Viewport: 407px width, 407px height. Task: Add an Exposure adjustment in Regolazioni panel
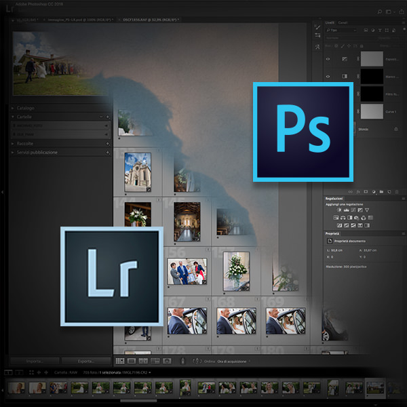pyautogui.click(x=360, y=210)
